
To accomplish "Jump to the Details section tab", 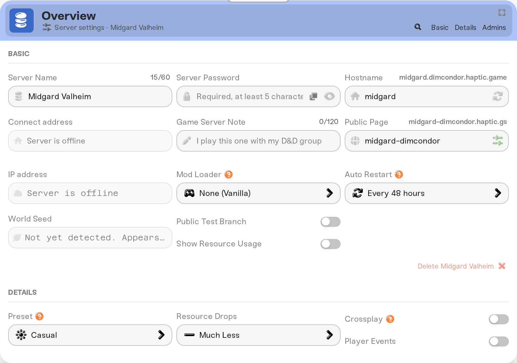I will pyautogui.click(x=465, y=28).
